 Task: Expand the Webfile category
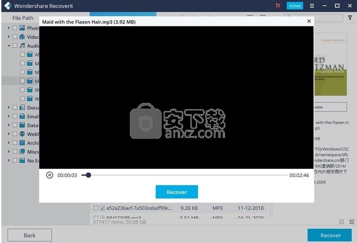(x=9, y=134)
